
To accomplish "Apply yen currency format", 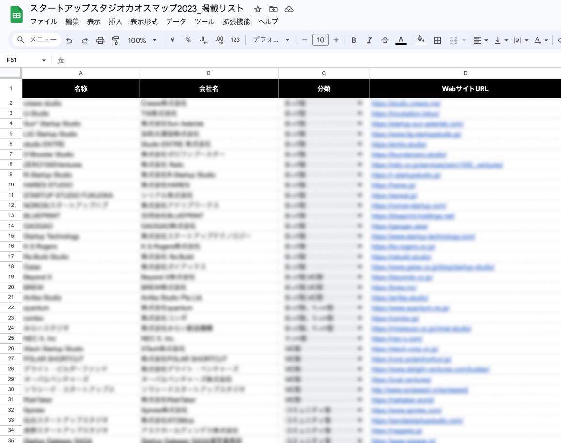I will coord(172,40).
